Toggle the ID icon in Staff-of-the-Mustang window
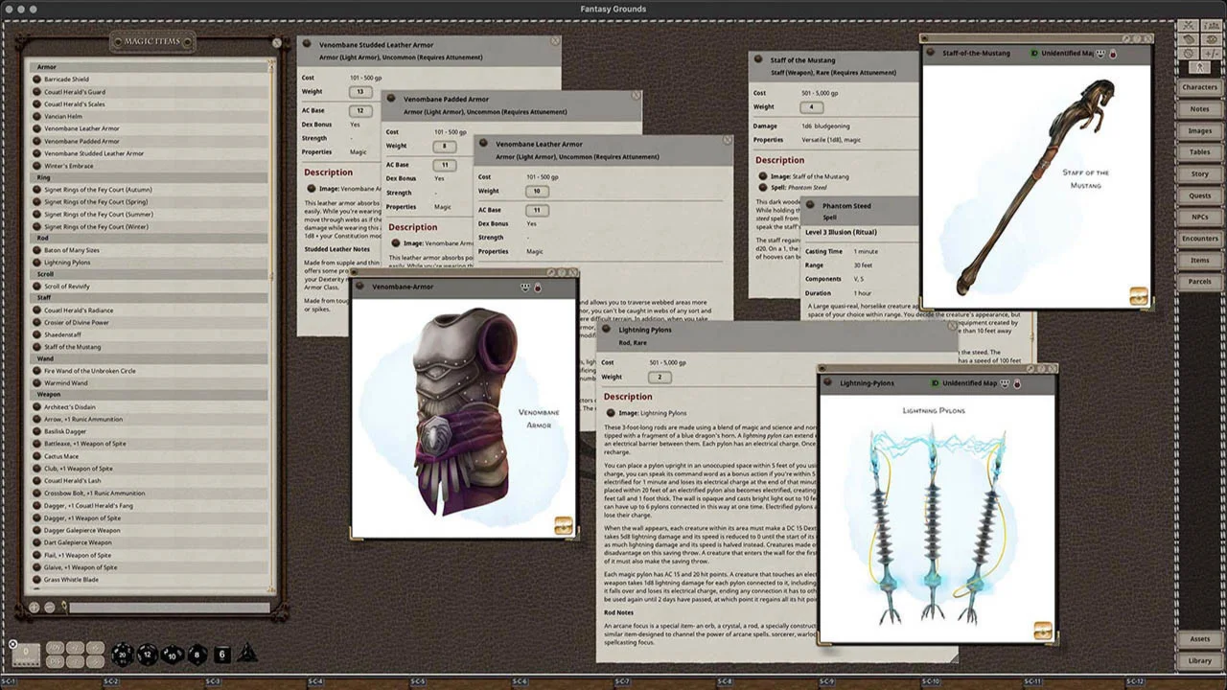 [1035, 54]
